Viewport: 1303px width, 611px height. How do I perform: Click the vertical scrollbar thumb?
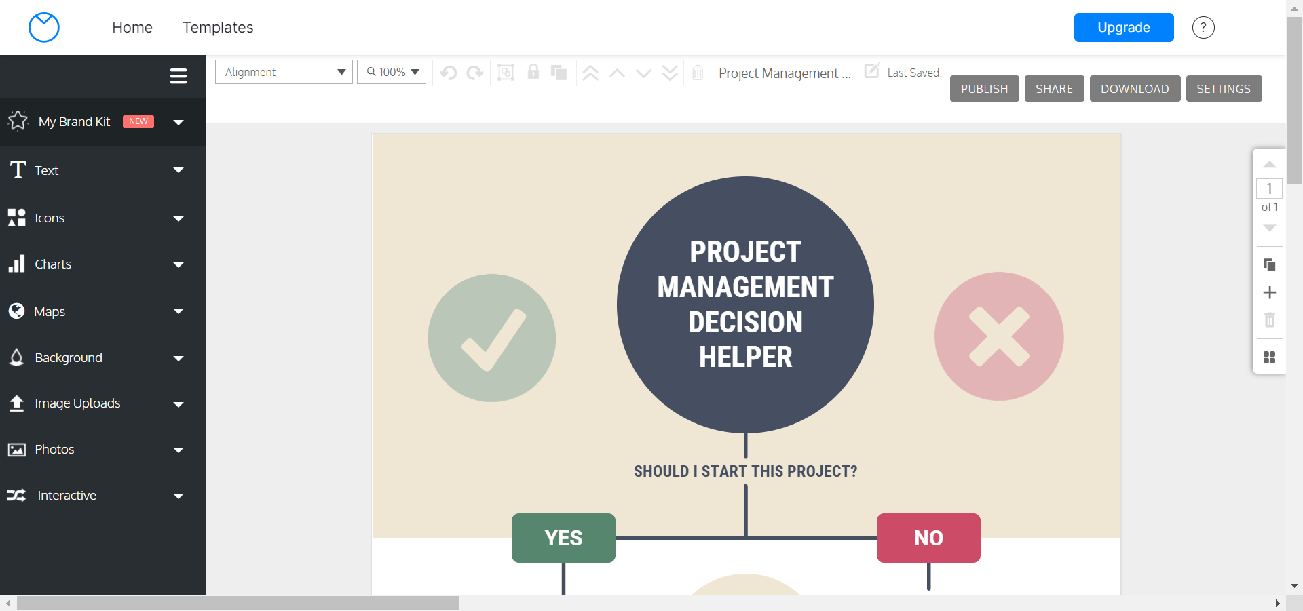(x=1295, y=100)
